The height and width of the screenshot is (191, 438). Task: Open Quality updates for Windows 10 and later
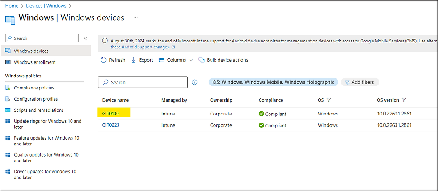46,158
